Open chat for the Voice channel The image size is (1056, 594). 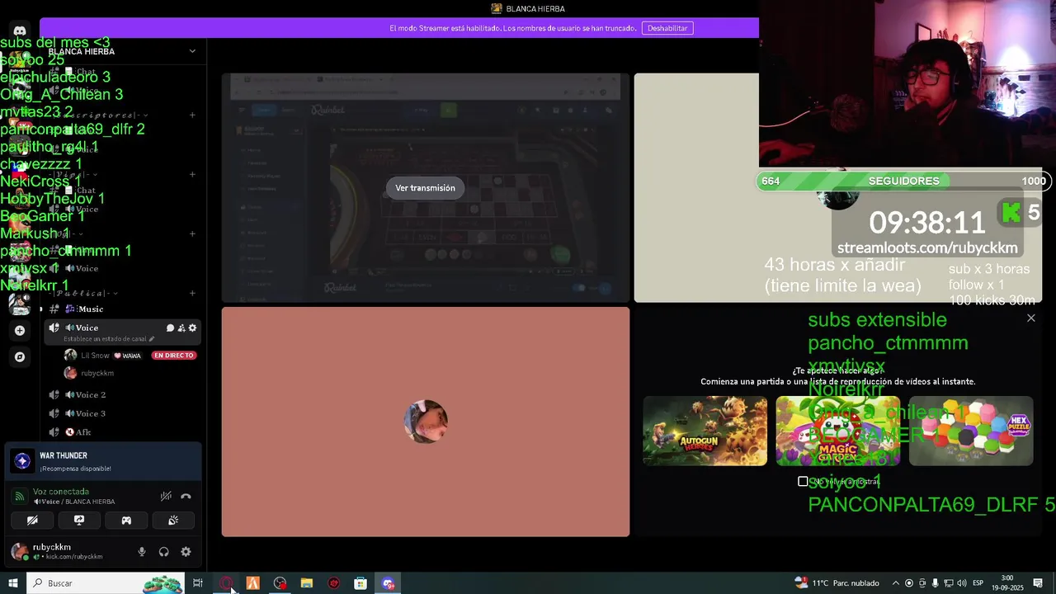coord(170,328)
